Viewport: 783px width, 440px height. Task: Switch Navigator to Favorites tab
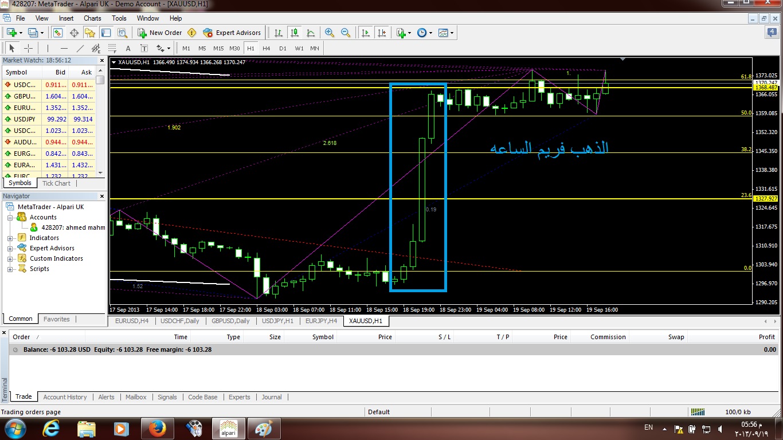pyautogui.click(x=57, y=319)
